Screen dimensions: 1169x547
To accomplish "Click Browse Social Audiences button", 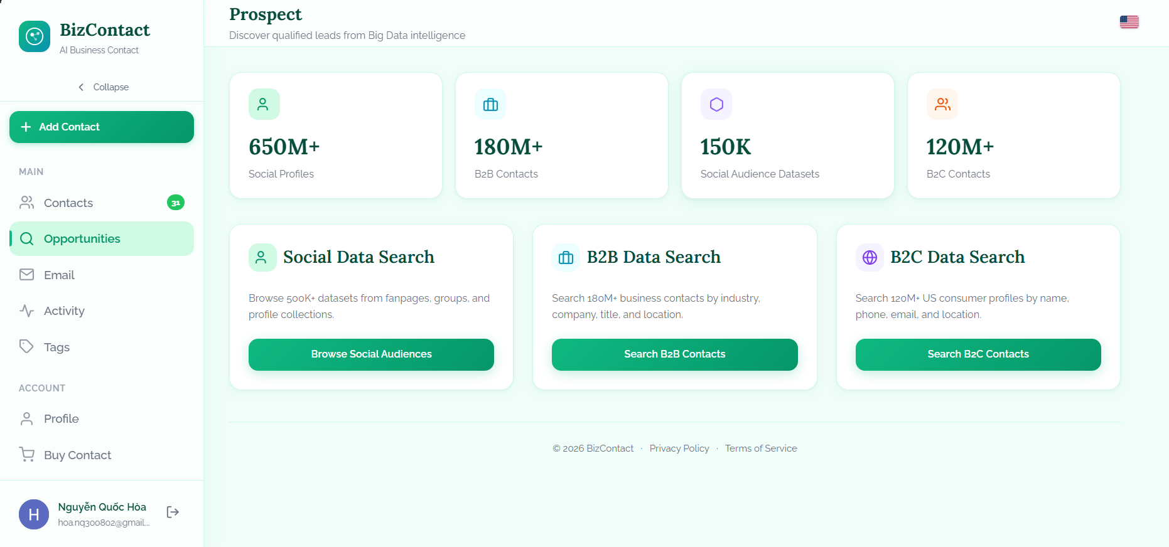I will pos(371,354).
